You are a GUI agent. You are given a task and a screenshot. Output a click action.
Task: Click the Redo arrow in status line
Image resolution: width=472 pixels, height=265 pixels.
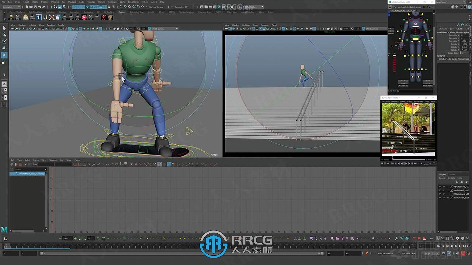(x=43, y=7)
